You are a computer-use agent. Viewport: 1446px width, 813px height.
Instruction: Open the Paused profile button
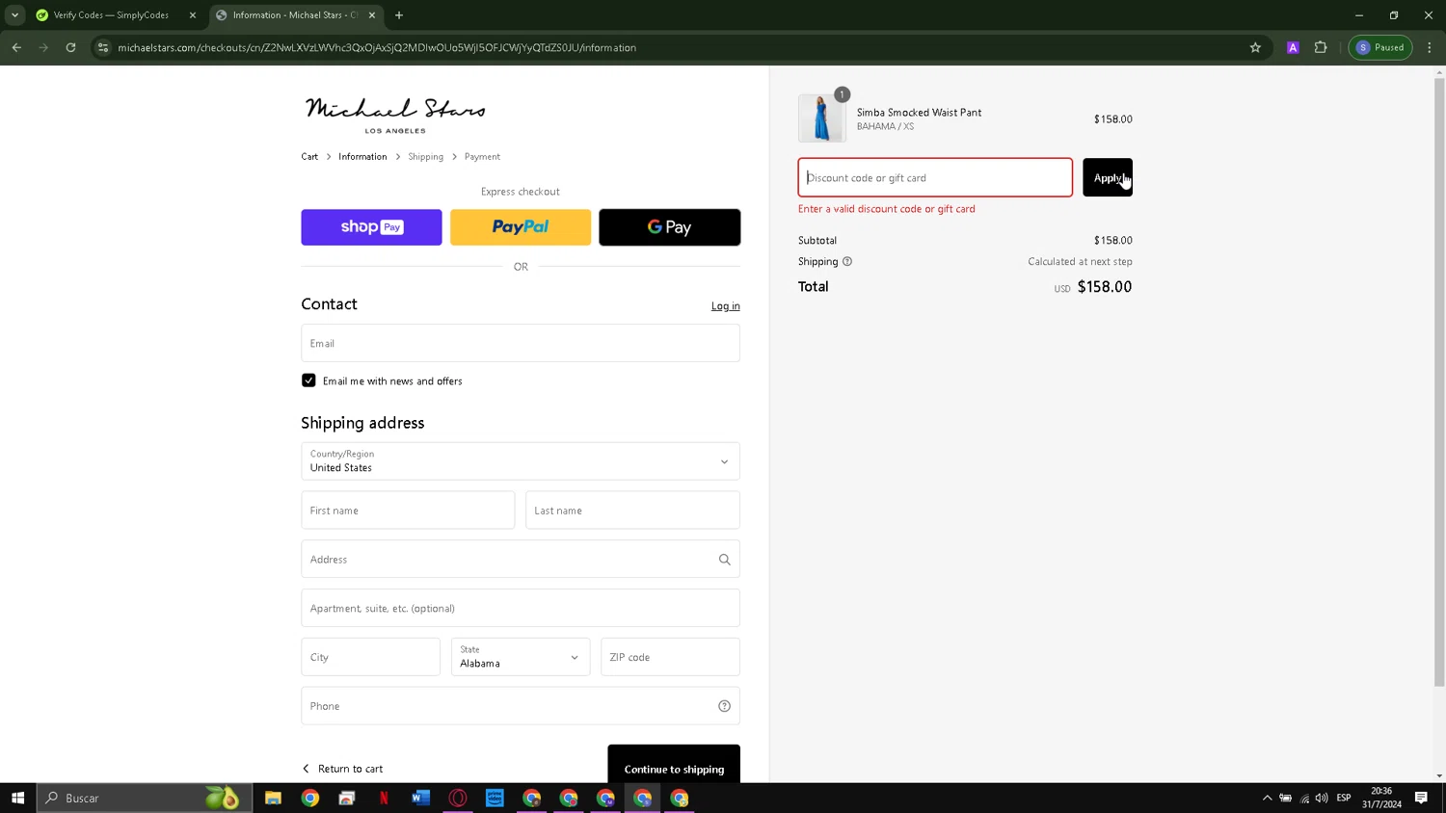pos(1380,47)
